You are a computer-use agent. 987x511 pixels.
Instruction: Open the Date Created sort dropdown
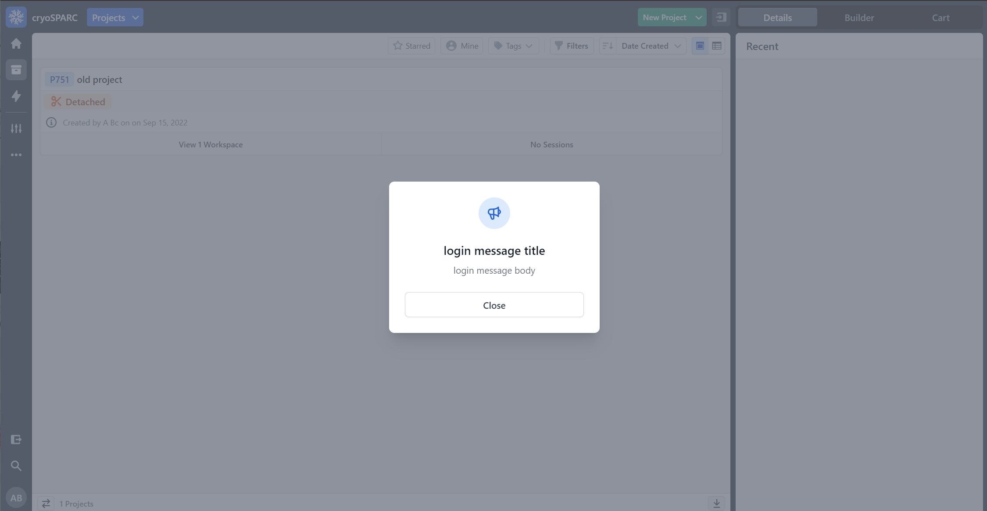[651, 46]
